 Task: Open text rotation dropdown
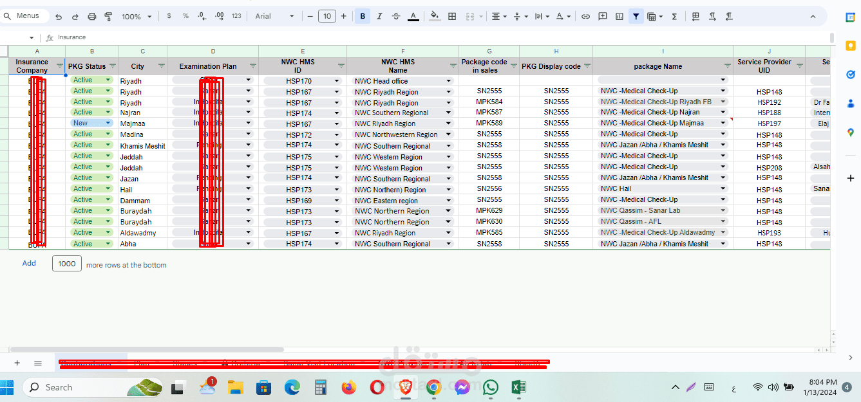click(x=563, y=16)
